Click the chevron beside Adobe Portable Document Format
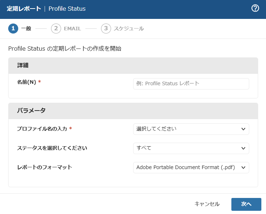This screenshot has height=214, width=266. 244,167
